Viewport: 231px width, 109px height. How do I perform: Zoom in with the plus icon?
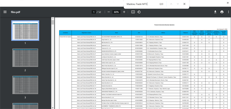(x=124, y=12)
